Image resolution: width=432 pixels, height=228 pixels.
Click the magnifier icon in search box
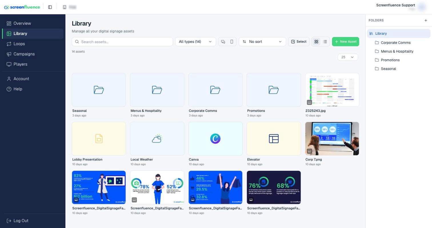[77, 42]
